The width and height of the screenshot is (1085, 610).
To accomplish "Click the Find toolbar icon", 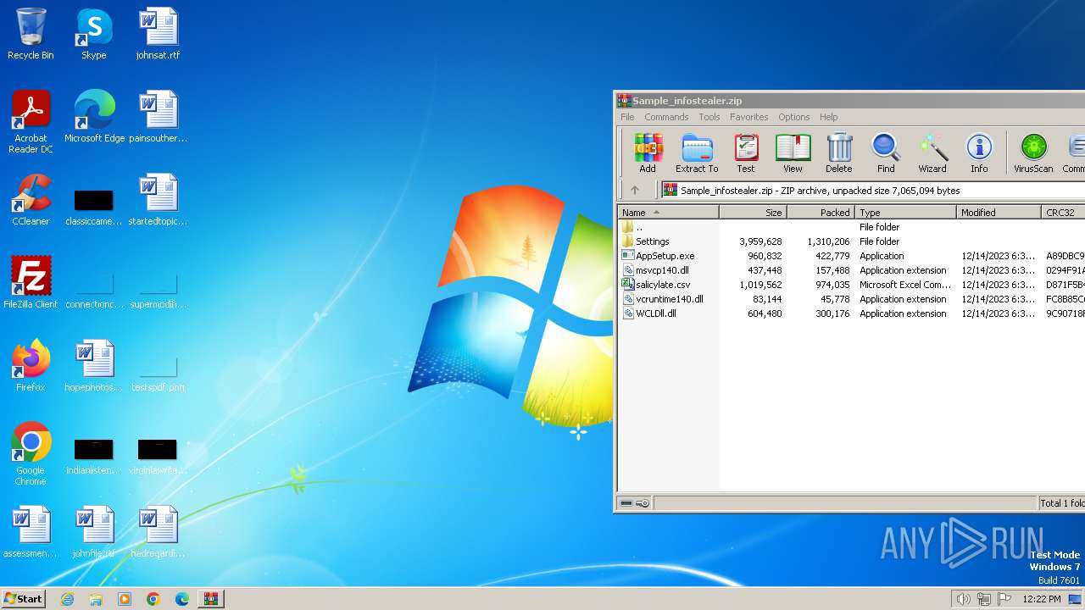I will pos(886,153).
